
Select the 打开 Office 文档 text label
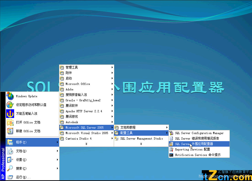point(28,122)
